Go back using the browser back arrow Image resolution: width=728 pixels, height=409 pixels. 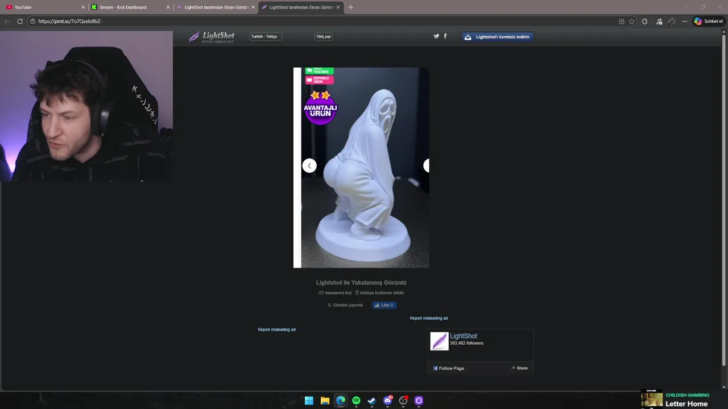click(x=7, y=21)
